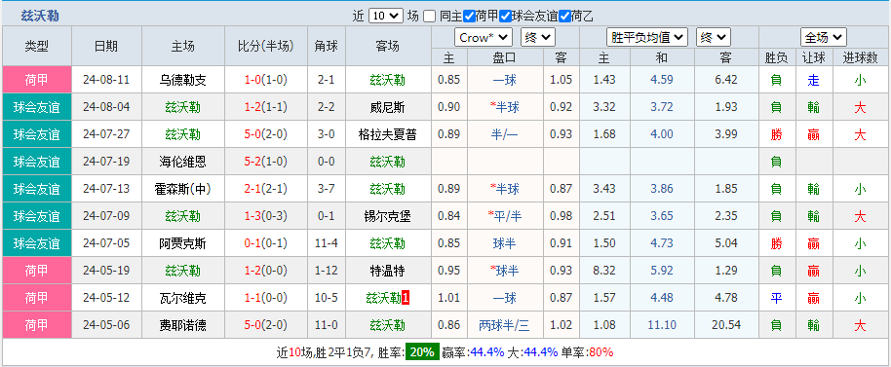Click the 大 goals result on 费耶诺德 row
This screenshot has width=891, height=367.
point(861,325)
